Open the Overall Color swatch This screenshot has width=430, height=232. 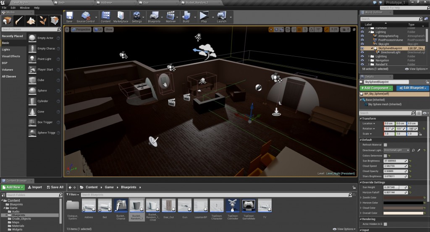[403, 213]
